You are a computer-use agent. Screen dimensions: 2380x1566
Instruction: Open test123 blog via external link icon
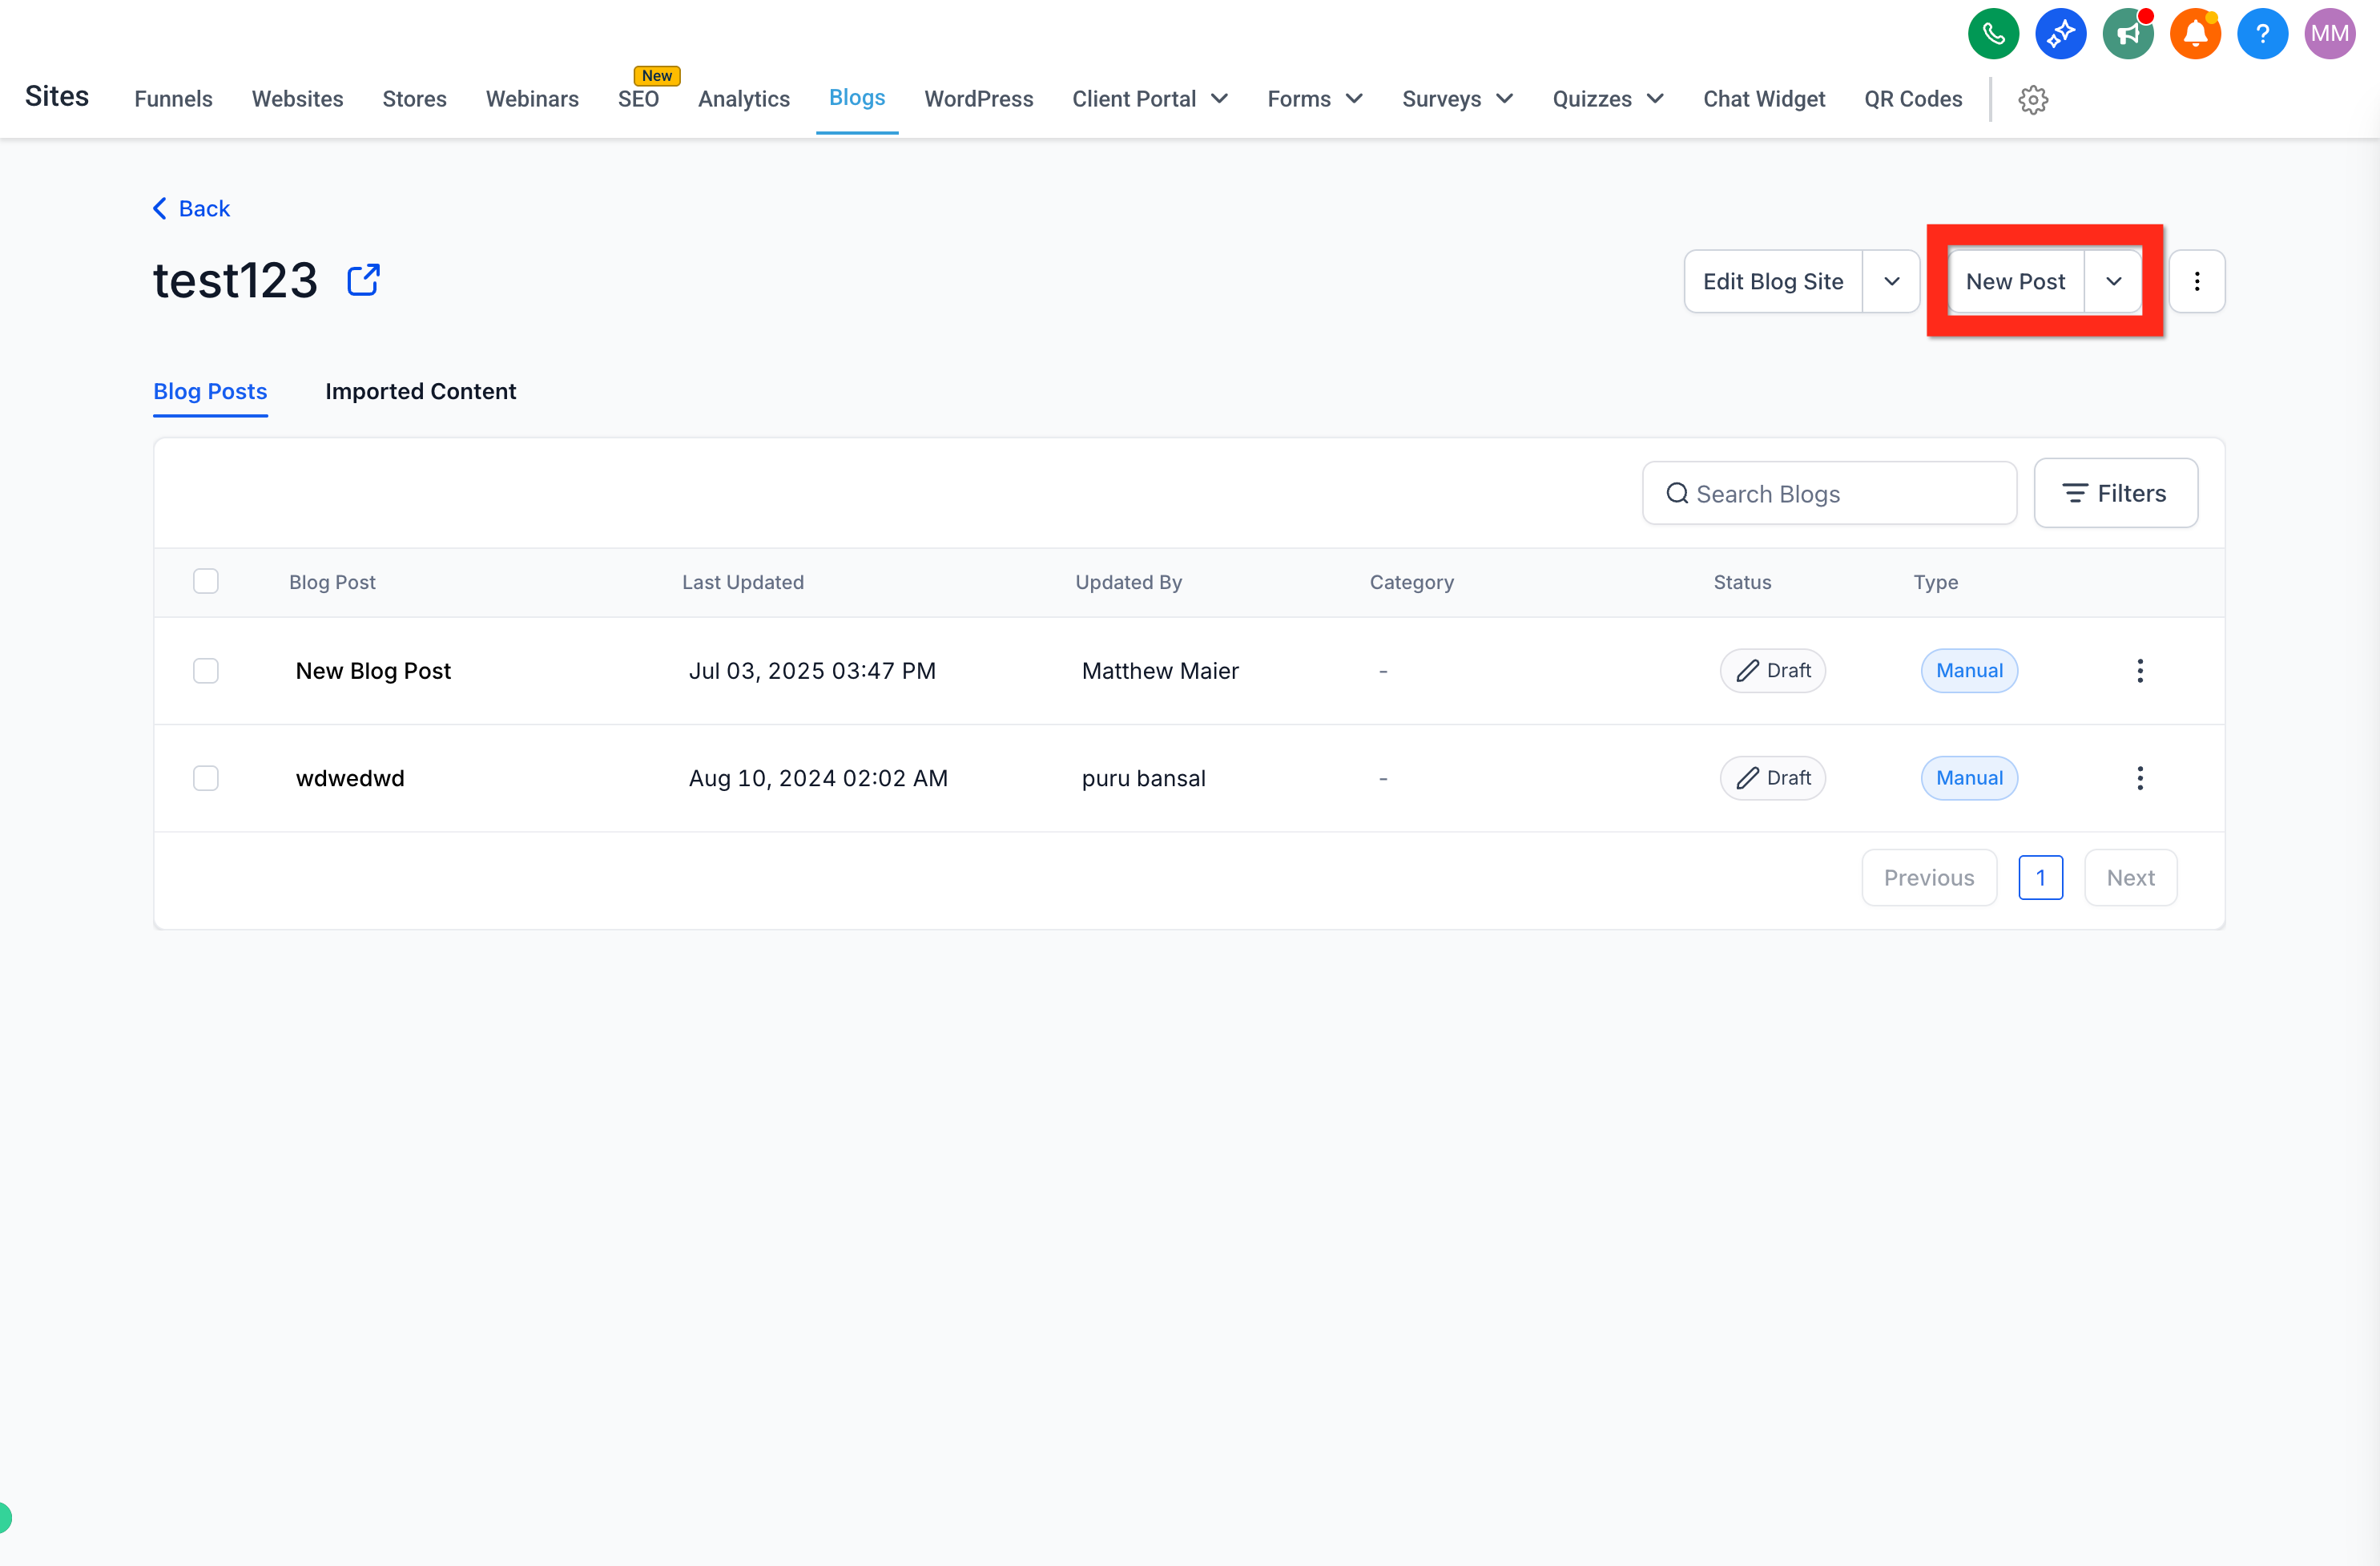(x=363, y=281)
